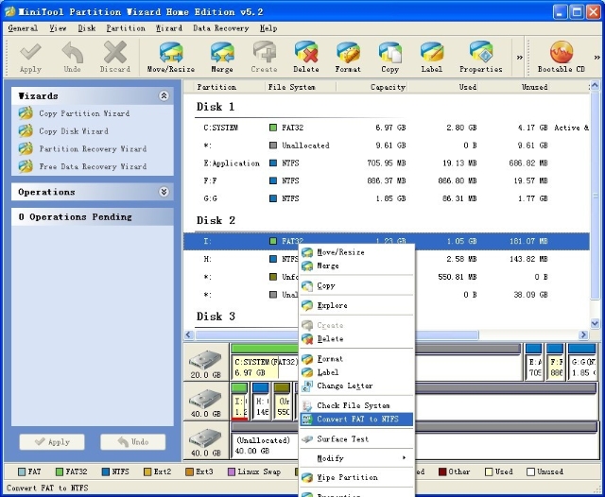Open the Wizard menu
The width and height of the screenshot is (605, 497).
point(169,28)
